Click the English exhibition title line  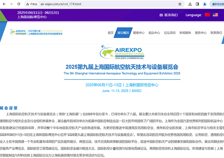[x=122, y=74]
